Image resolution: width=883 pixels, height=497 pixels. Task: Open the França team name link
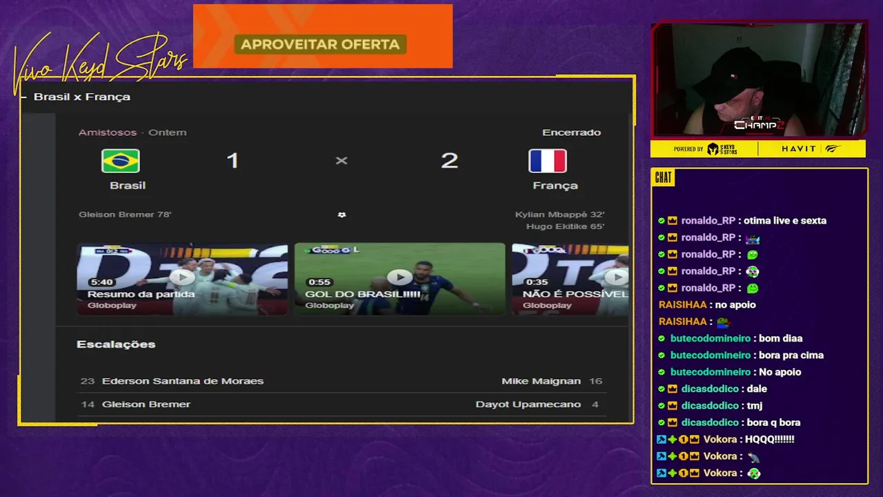(x=555, y=185)
